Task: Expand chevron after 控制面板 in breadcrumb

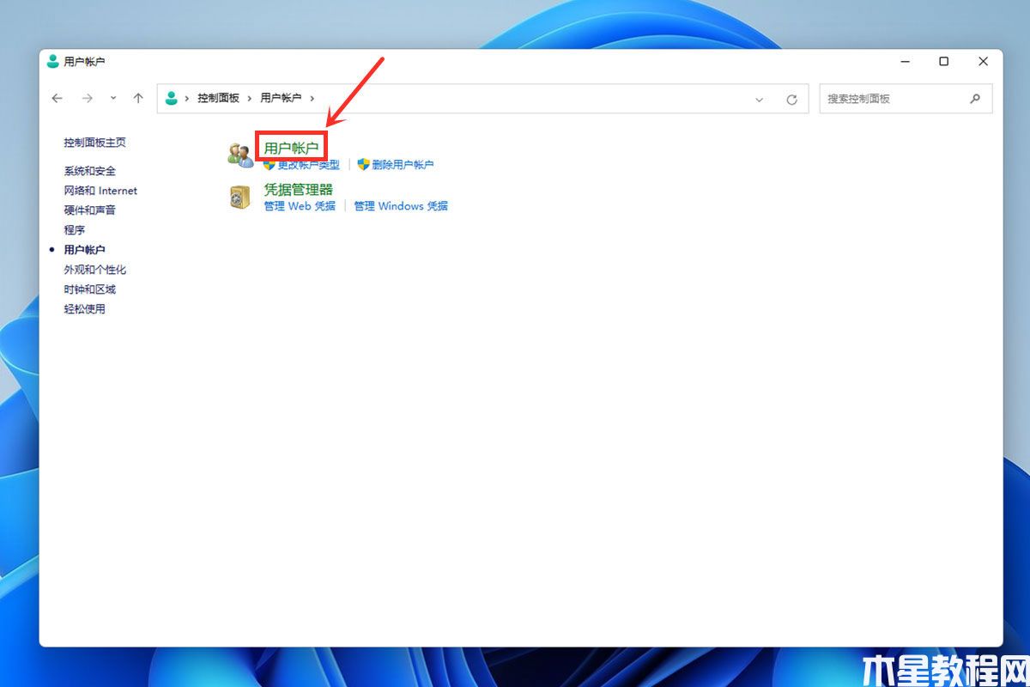Action: click(250, 99)
